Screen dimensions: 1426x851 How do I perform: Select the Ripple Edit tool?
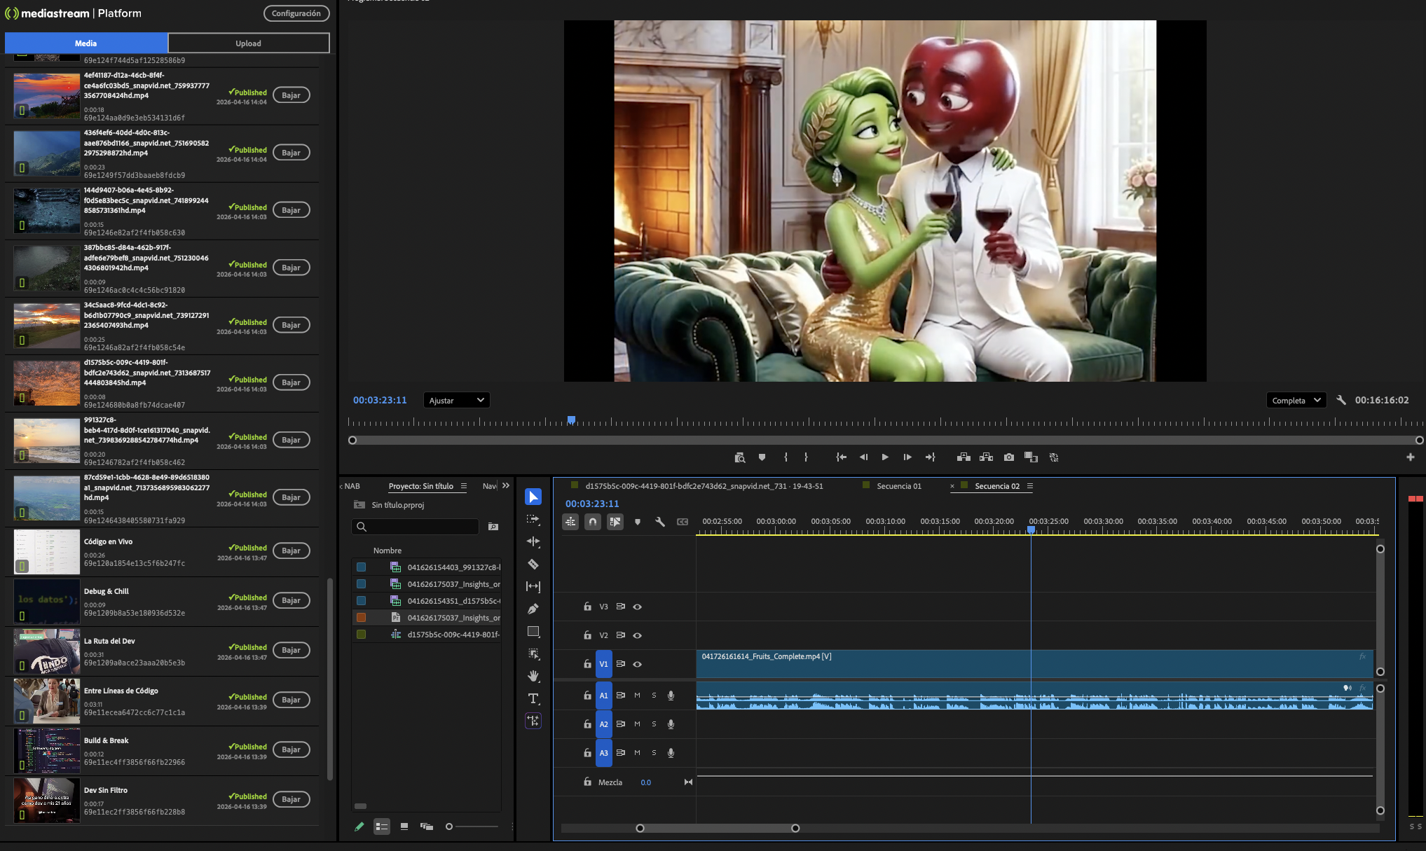click(533, 541)
